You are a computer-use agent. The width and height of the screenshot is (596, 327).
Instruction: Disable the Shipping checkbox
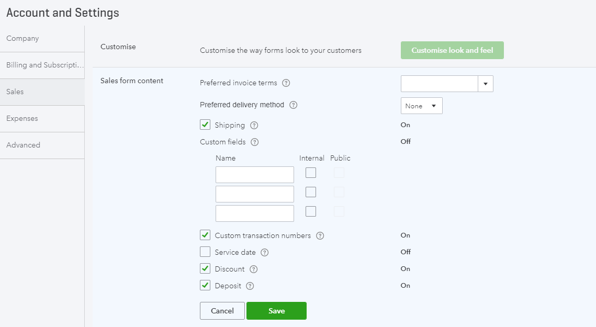205,125
